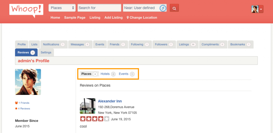Open the Notifications tab
The height and width of the screenshot is (133, 273).
click(54, 45)
